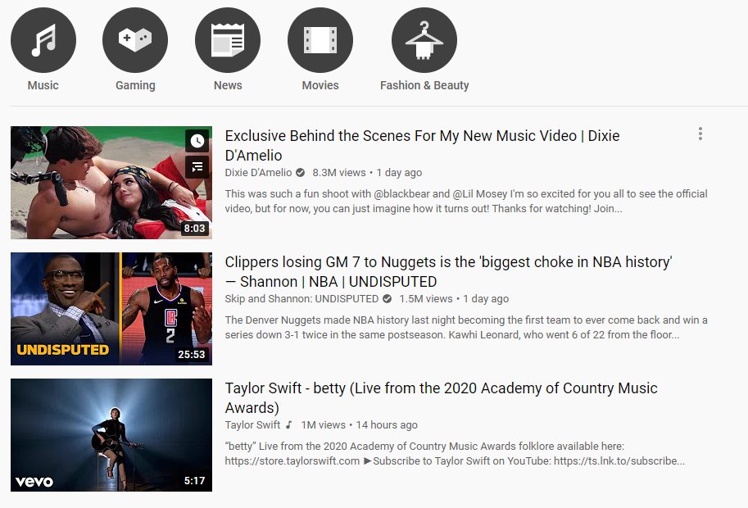Click '1.5M views • 1 day ago' text
Screen dimensions: 748x508
tap(454, 298)
